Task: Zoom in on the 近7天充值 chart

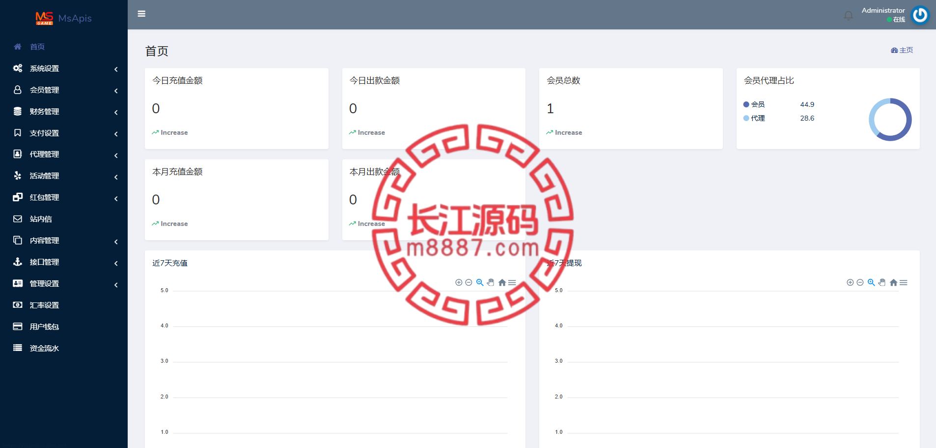Action: [x=459, y=282]
